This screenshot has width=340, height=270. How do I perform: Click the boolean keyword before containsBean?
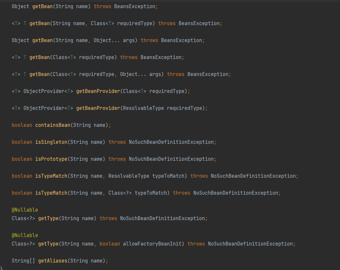pos(22,125)
